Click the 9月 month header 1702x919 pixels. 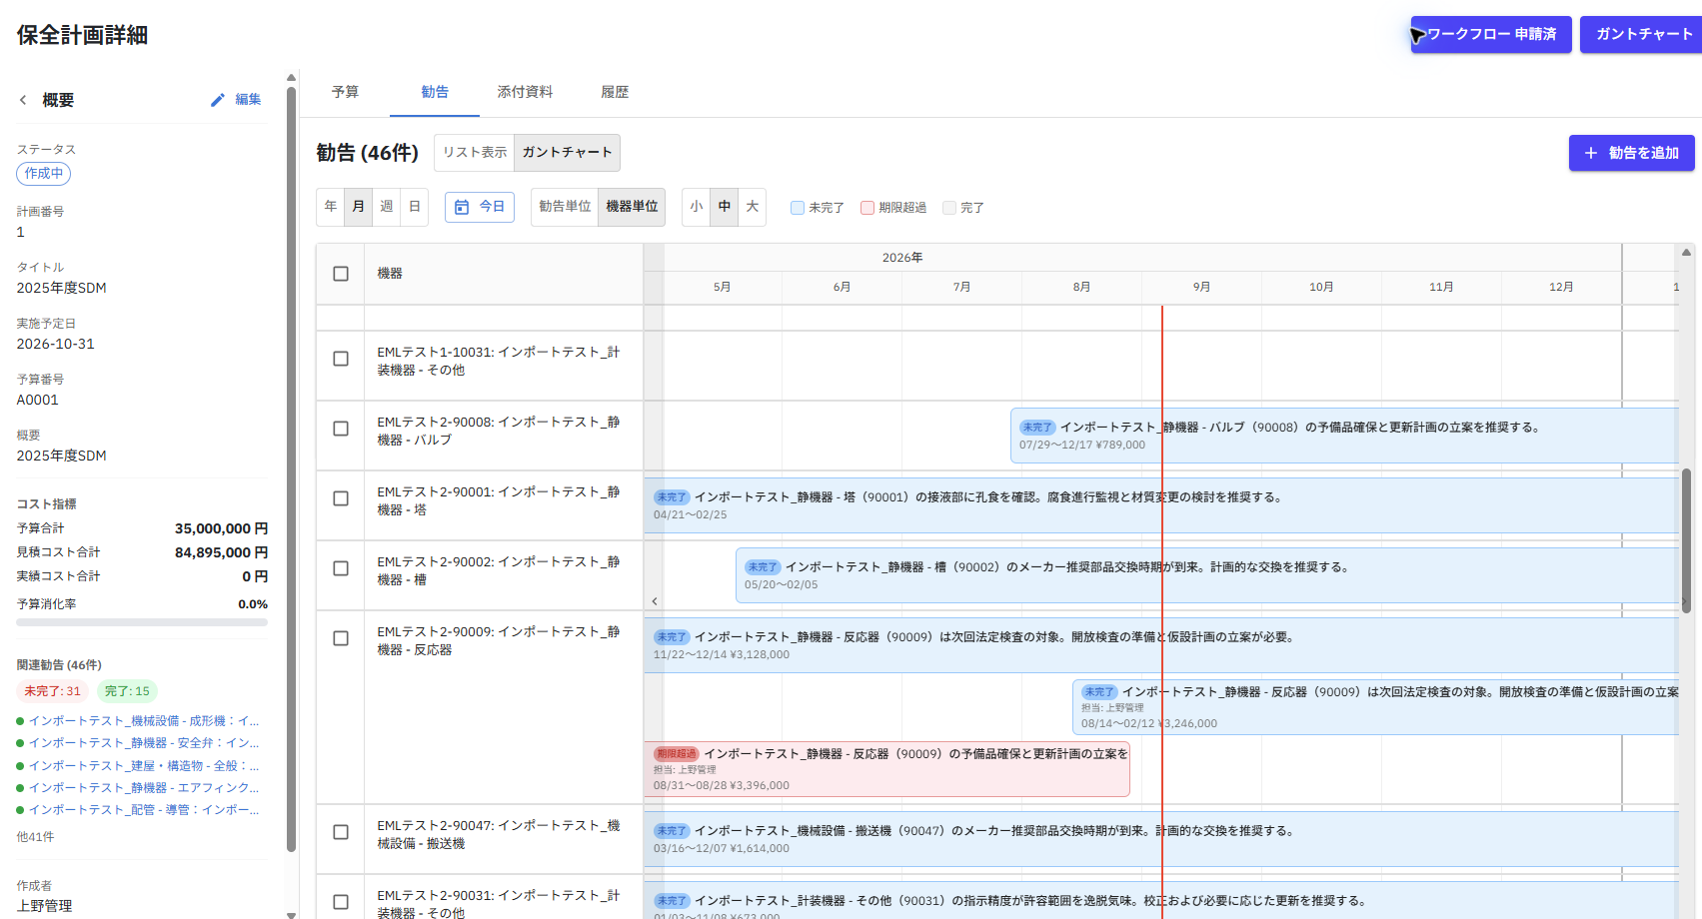(x=1201, y=287)
